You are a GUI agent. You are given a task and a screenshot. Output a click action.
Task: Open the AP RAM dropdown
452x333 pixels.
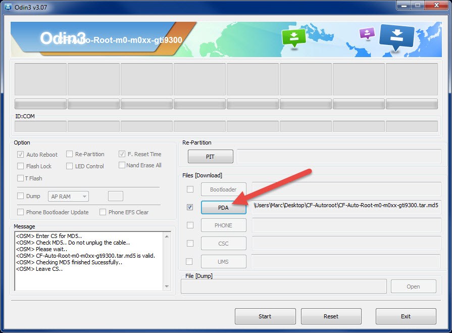click(68, 197)
